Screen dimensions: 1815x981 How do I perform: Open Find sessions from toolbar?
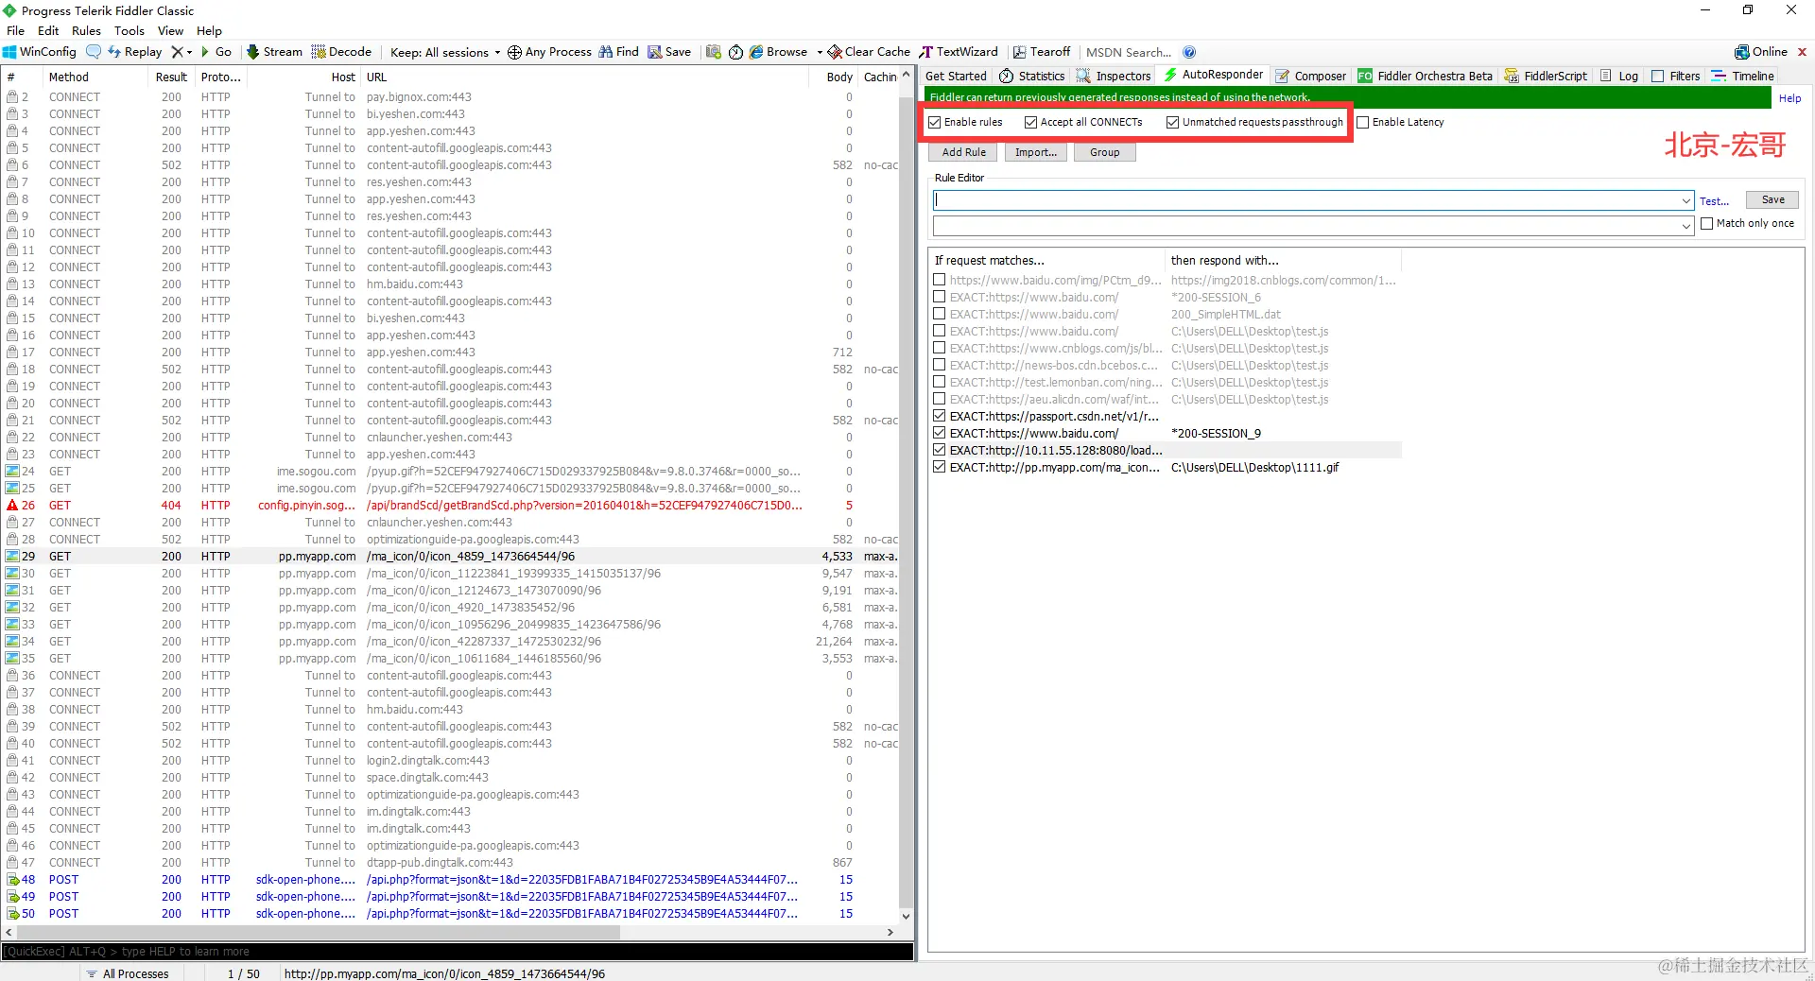[619, 52]
